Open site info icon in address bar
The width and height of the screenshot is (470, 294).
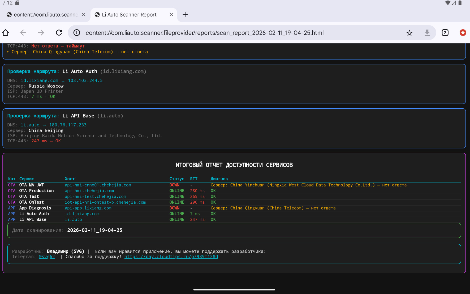[77, 33]
